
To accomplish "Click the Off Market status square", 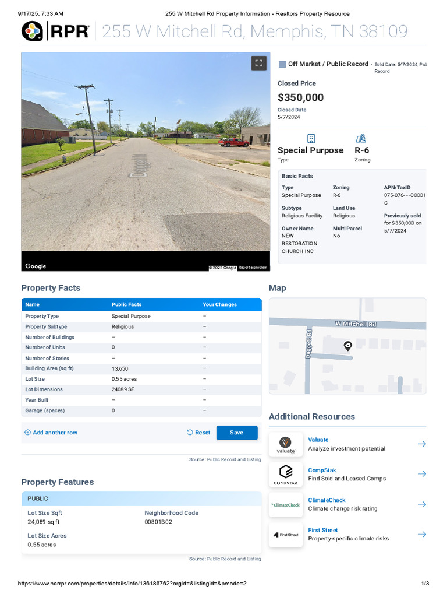I will click(282, 64).
